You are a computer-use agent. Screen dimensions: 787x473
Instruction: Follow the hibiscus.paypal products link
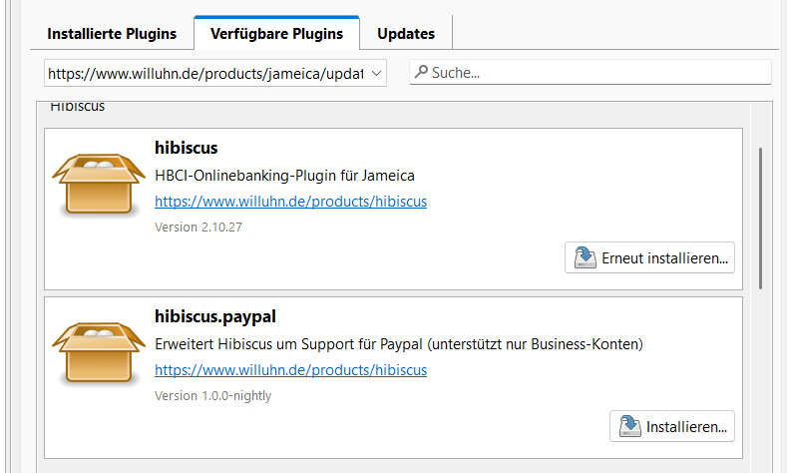[290, 370]
